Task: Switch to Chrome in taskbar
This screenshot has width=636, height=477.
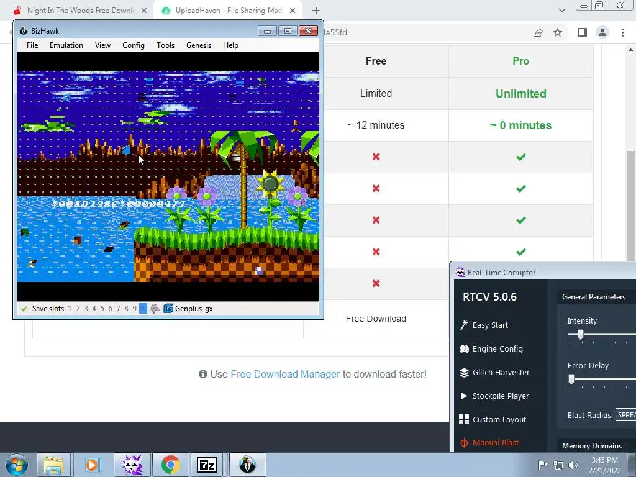Action: pyautogui.click(x=170, y=465)
